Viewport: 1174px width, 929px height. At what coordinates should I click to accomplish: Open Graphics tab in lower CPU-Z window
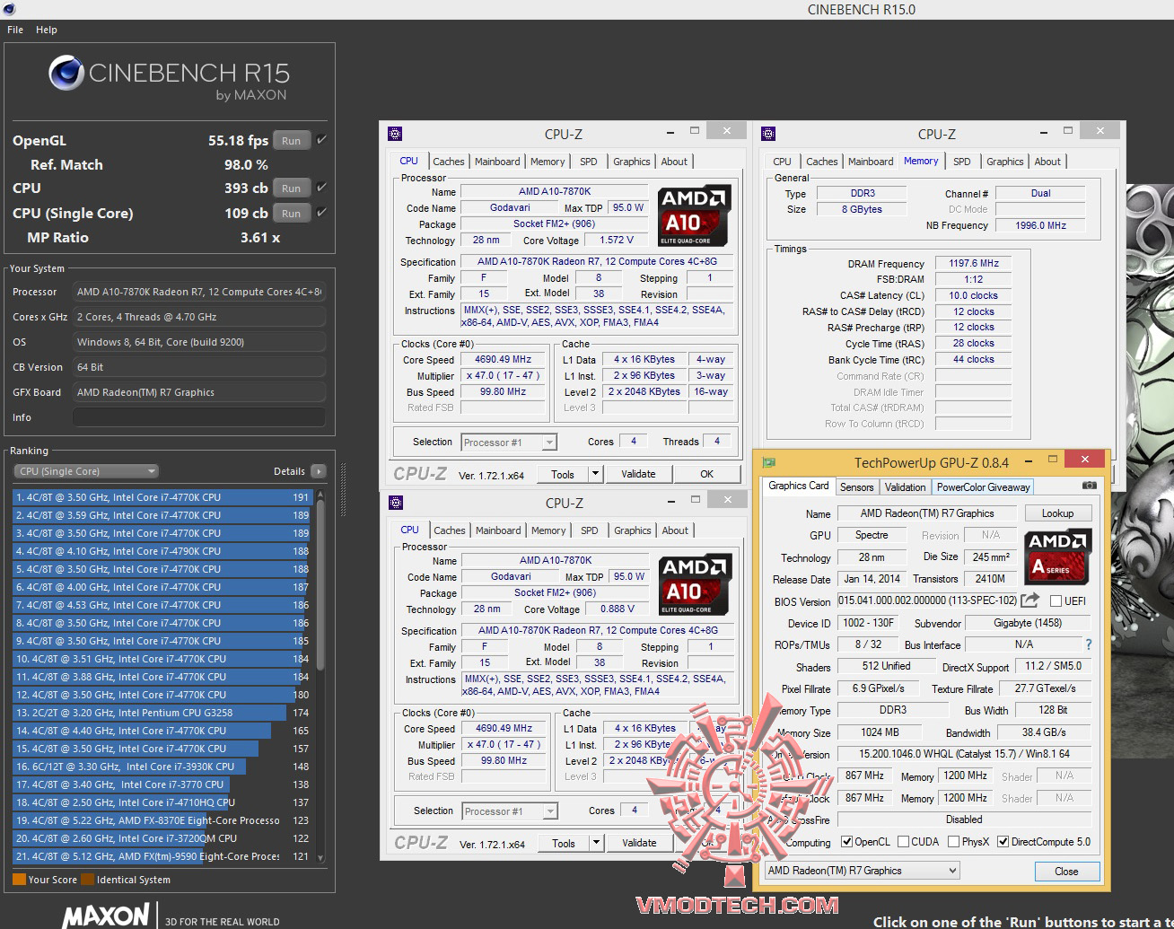pyautogui.click(x=633, y=530)
